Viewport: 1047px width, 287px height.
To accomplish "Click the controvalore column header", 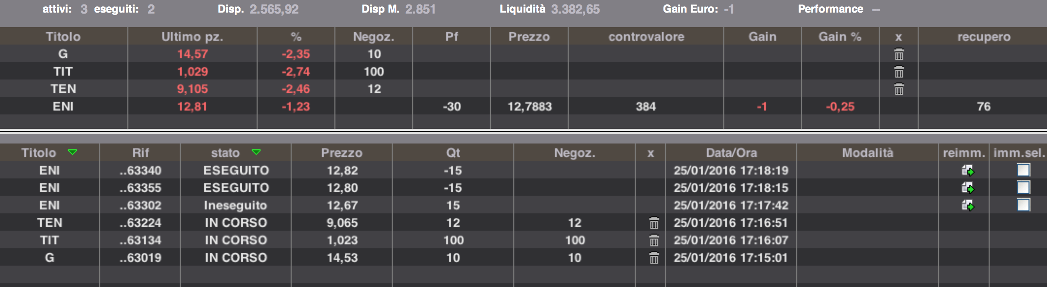I will (646, 37).
